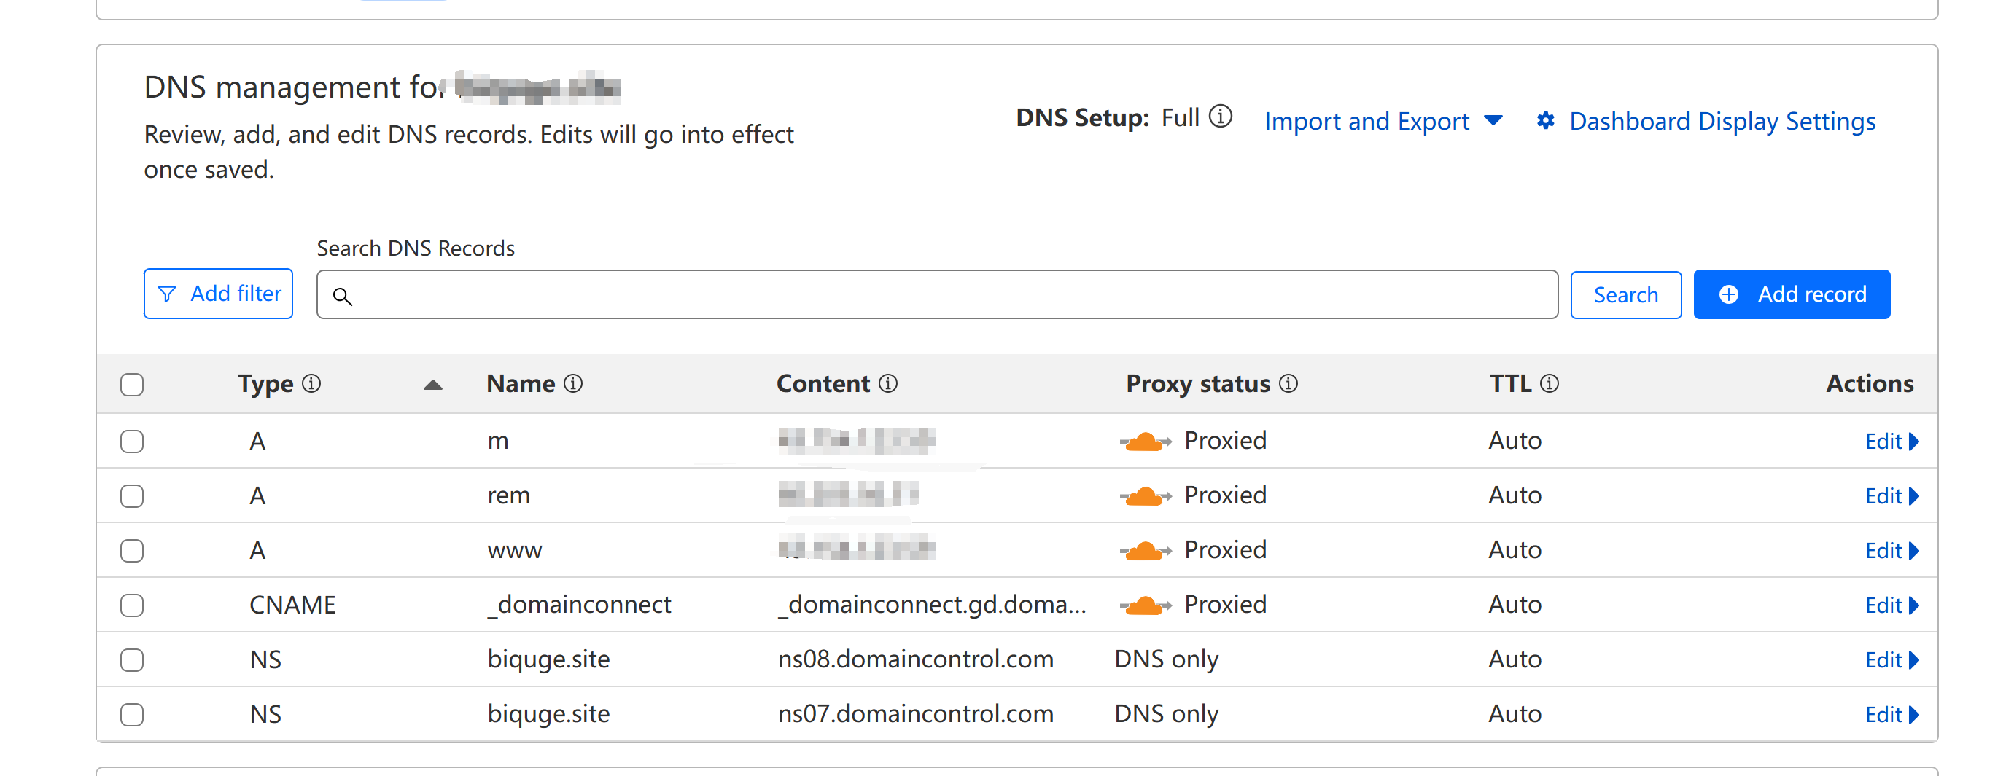The image size is (2006, 776).
Task: Click the Proxy status info icon
Action: coord(1288,384)
